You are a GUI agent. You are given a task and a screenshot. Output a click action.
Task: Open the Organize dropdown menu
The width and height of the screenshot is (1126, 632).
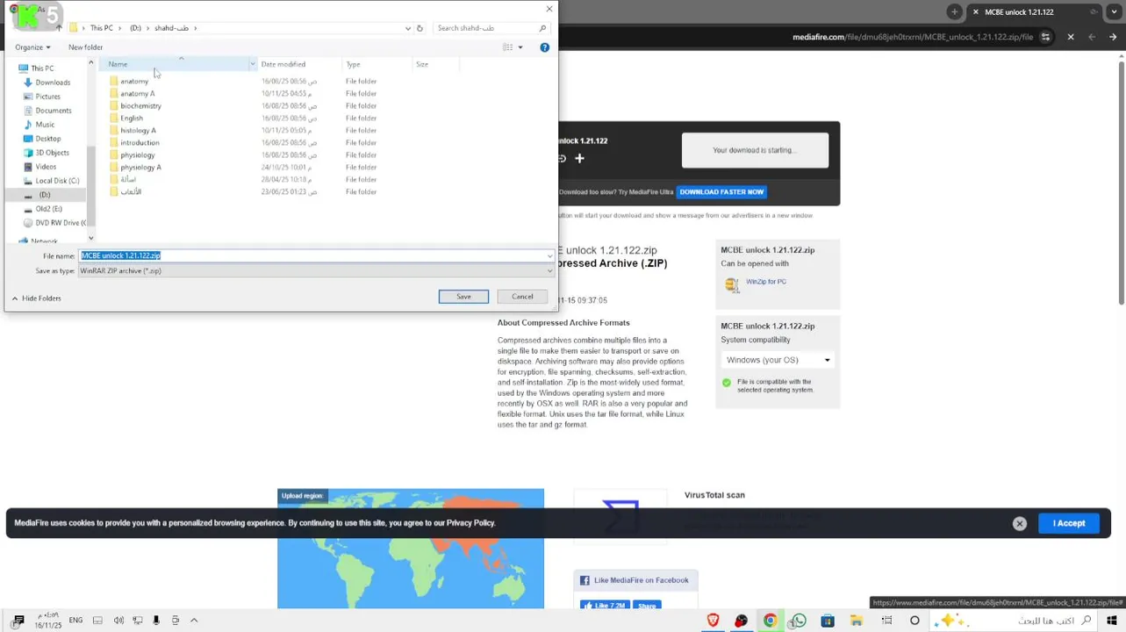pos(32,47)
